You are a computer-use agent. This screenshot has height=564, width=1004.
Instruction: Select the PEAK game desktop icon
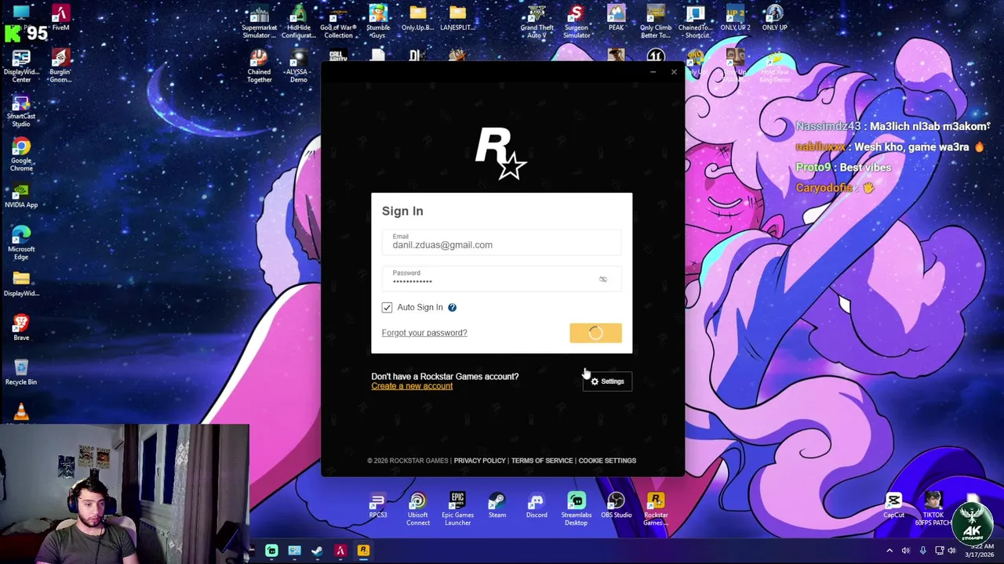(616, 19)
